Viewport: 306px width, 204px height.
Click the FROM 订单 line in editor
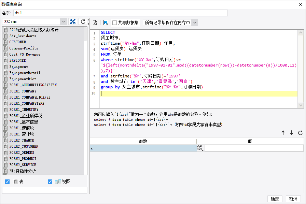111,54
